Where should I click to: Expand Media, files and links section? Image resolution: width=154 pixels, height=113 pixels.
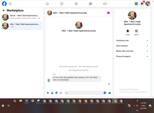132,51
